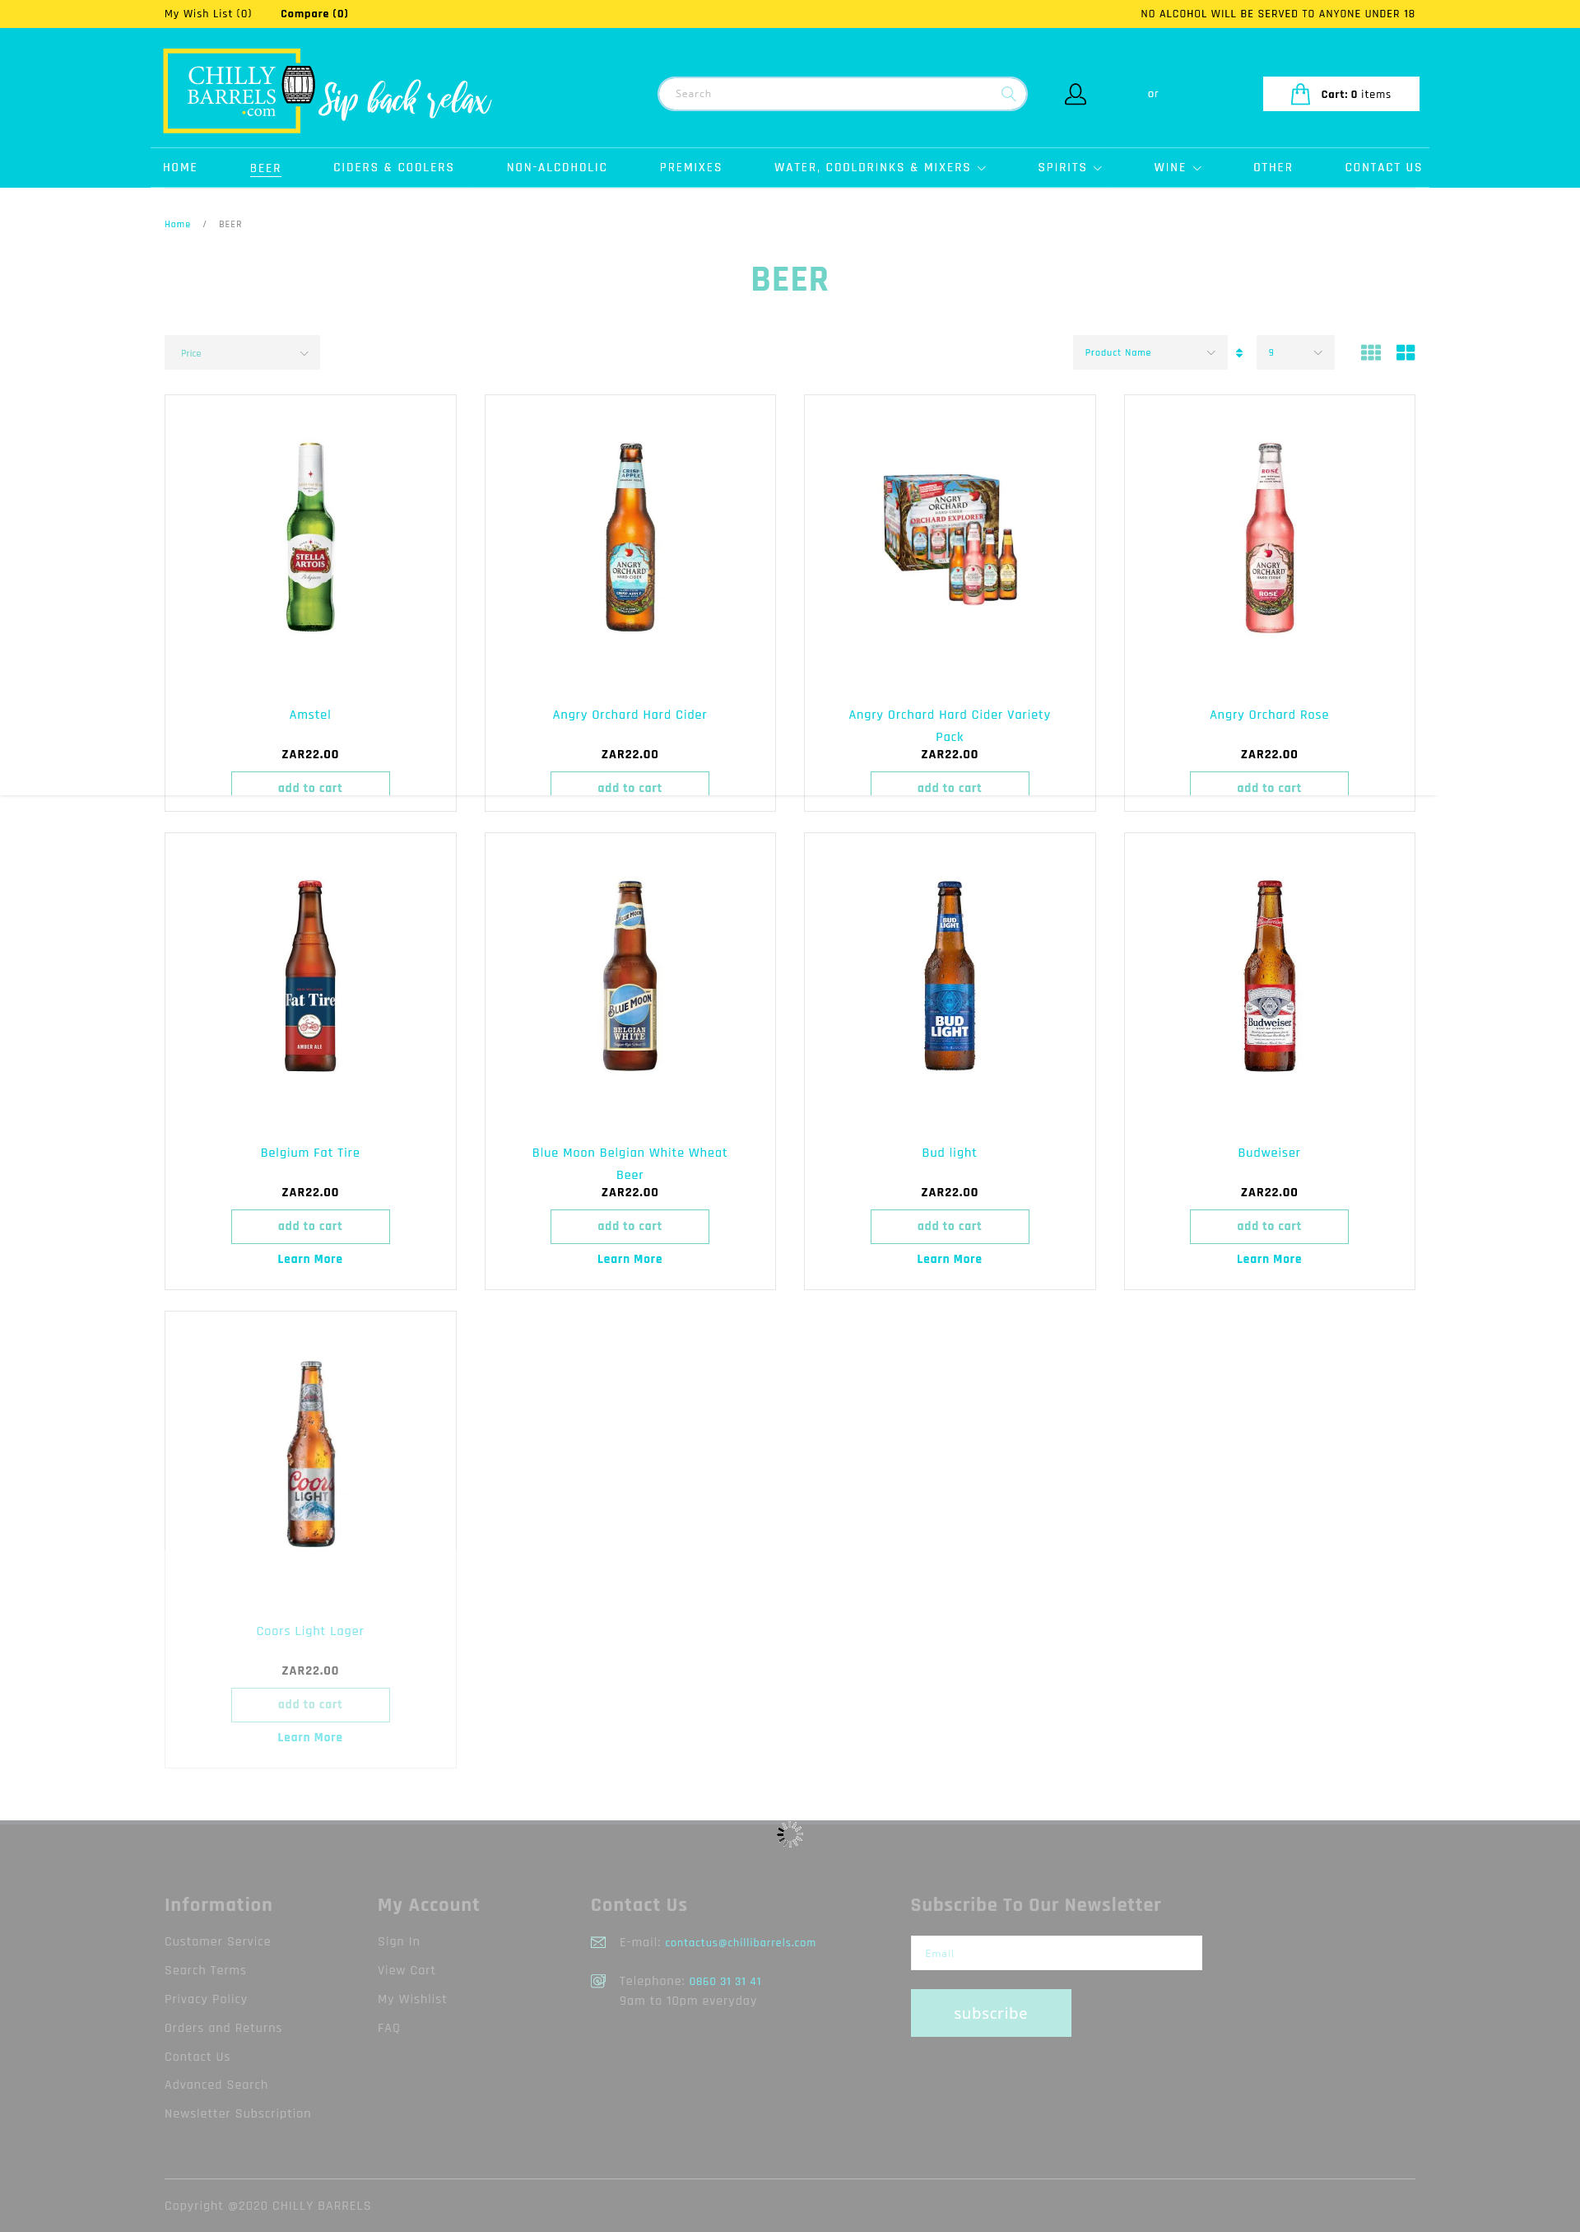Viewport: 1580px width, 2232px height.
Task: Select Beer in navigation bar
Action: coord(266,167)
